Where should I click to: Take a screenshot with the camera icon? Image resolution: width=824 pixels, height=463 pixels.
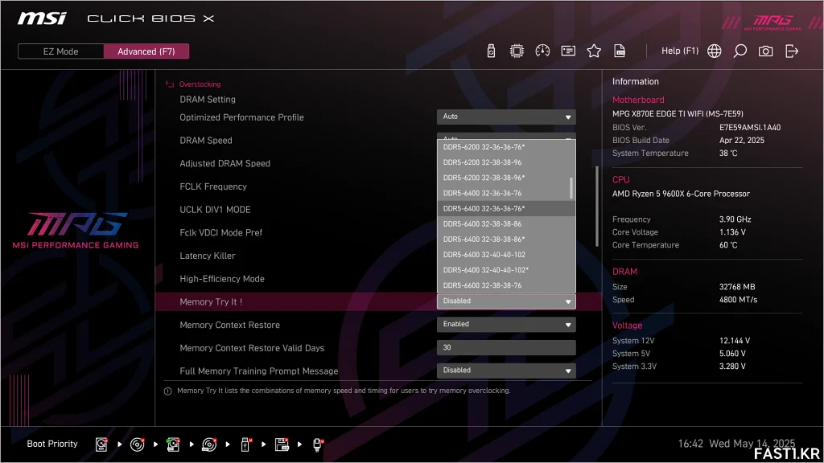pyautogui.click(x=766, y=51)
